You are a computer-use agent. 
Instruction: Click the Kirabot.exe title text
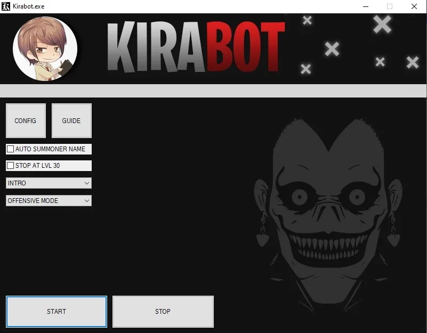click(x=29, y=6)
